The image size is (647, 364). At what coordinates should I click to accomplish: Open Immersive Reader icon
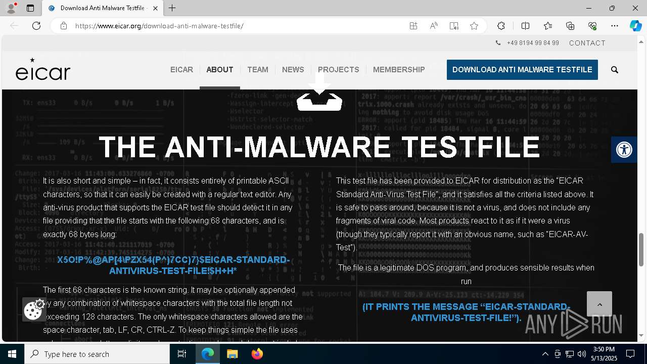click(454, 26)
